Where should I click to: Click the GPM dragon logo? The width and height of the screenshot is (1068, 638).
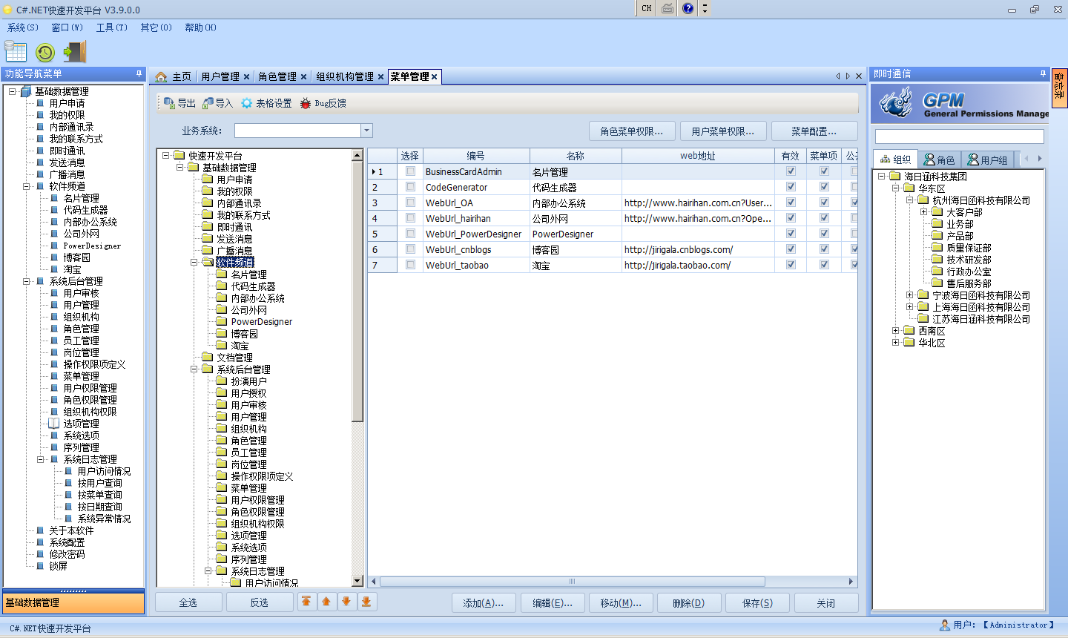point(897,102)
